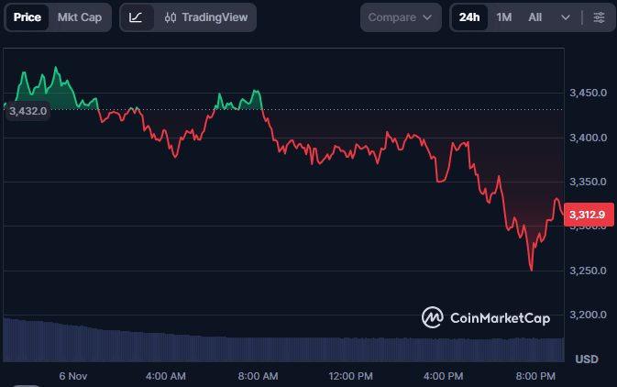Switch to the Mkt Cap tab
The image size is (617, 387).
click(x=80, y=17)
